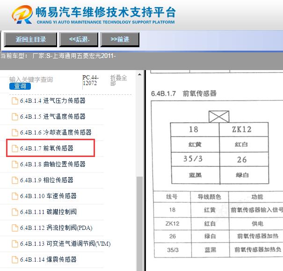Click document icon beside 车速传感器
This screenshot has height=271, width=283.
coord(15,196)
